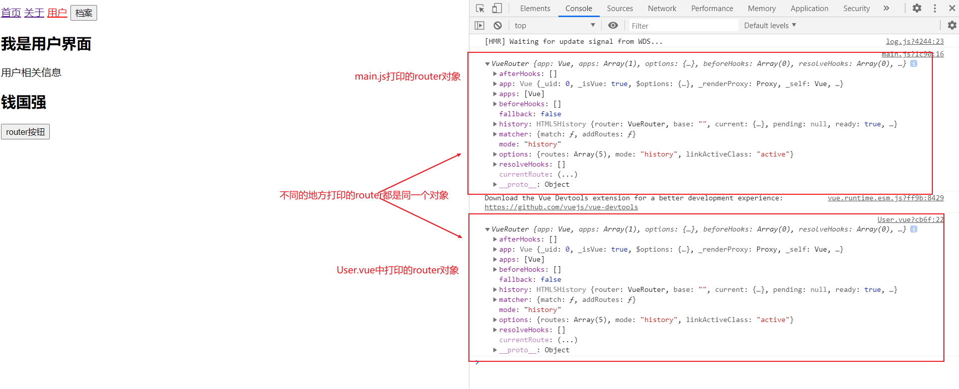Show more DevTools tabs chevron
Screen dimensions: 959x389
(886, 9)
